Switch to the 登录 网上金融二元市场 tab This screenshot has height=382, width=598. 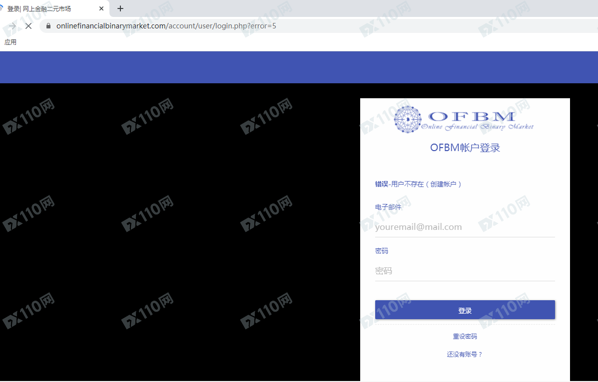[39, 8]
